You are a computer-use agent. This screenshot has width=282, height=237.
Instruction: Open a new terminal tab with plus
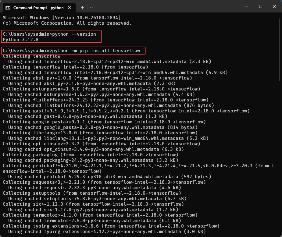pos(82,7)
